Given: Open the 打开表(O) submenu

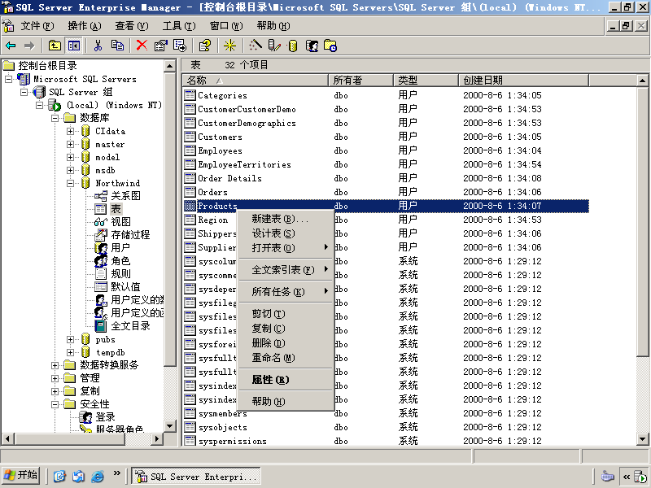Looking at the screenshot, I should coord(286,248).
